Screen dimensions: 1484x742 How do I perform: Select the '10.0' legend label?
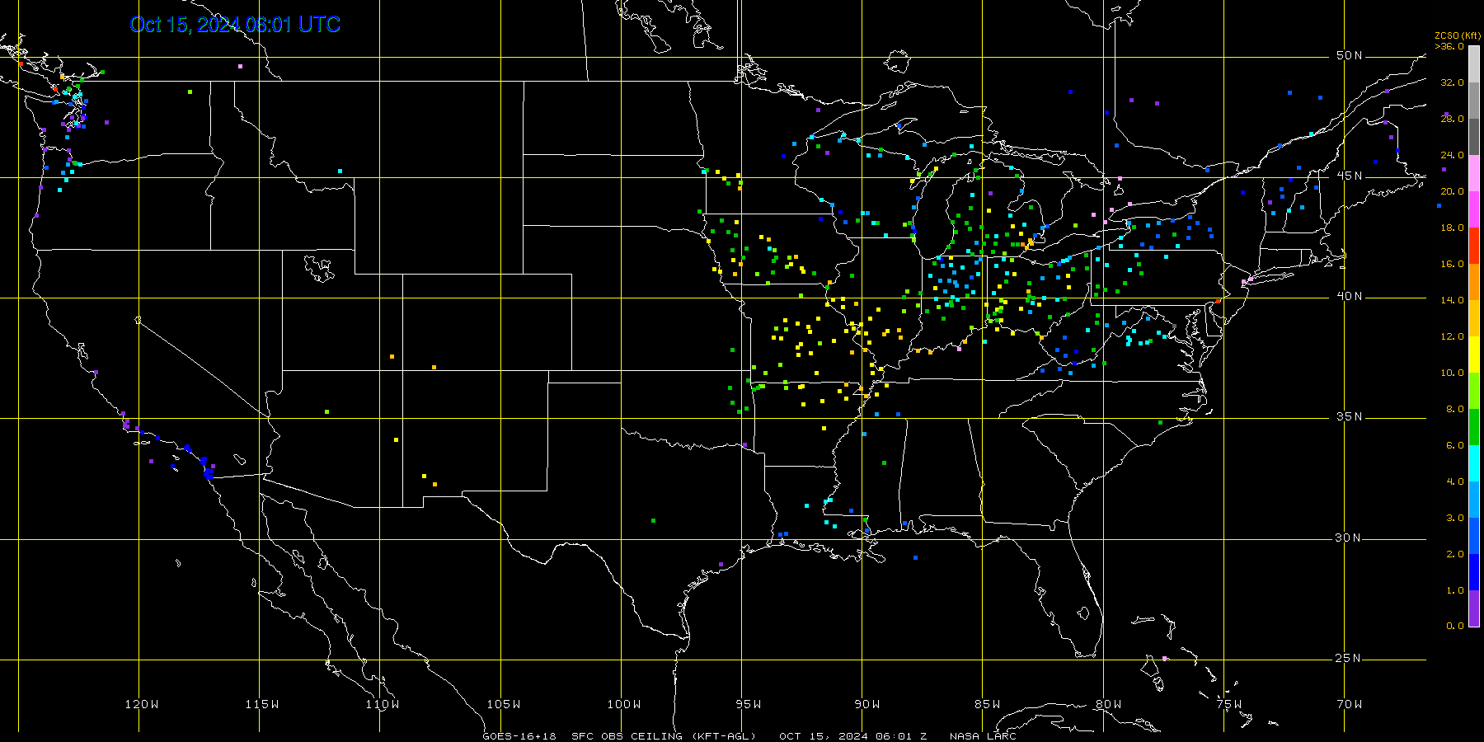point(1453,373)
